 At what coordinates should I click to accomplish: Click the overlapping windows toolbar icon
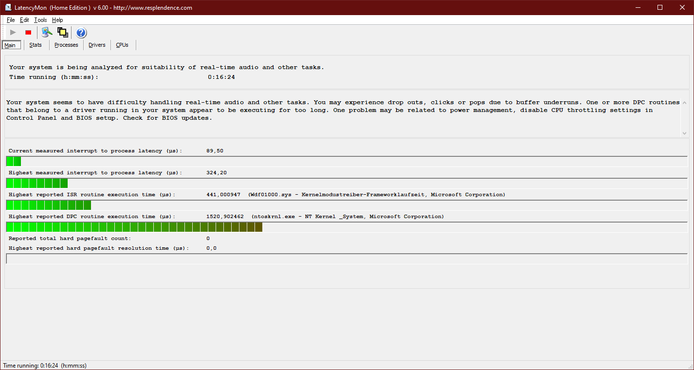click(x=62, y=33)
